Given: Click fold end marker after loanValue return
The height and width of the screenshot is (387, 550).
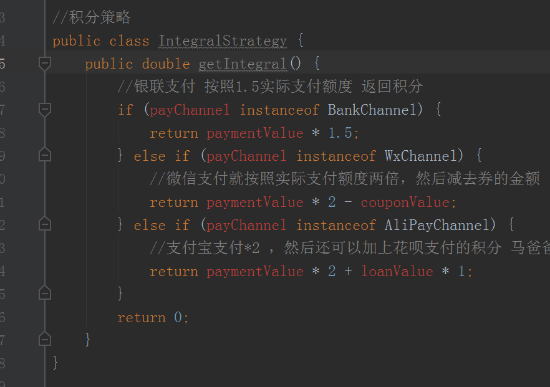Looking at the screenshot, I should pos(44,294).
